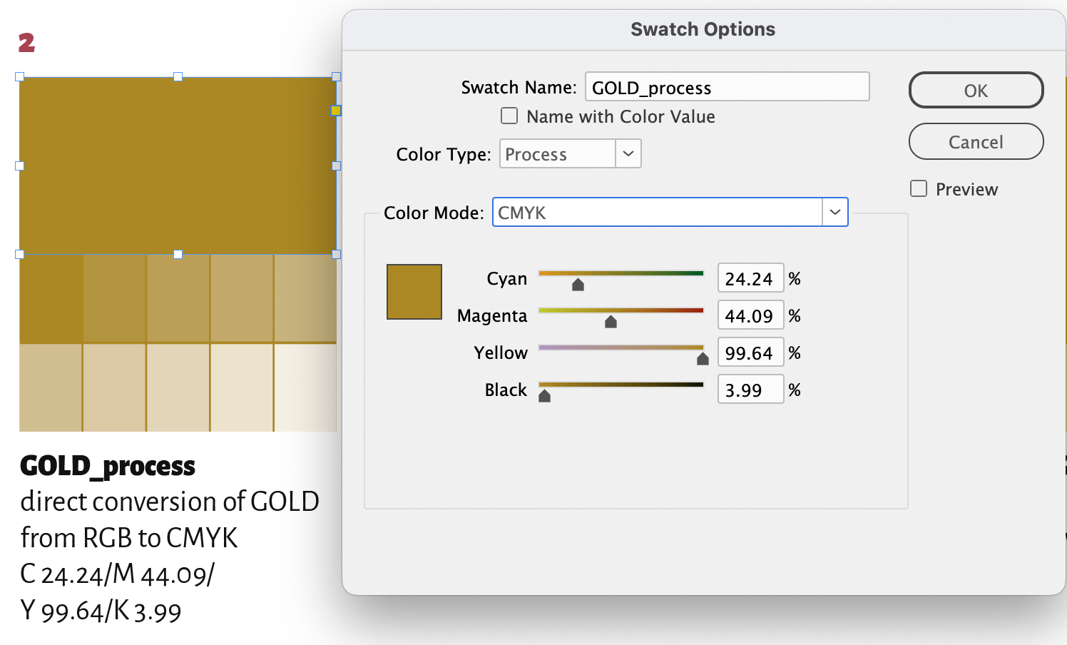Click the GOLD_process heading text on page
The height and width of the screenshot is (645, 1067).
point(108,466)
